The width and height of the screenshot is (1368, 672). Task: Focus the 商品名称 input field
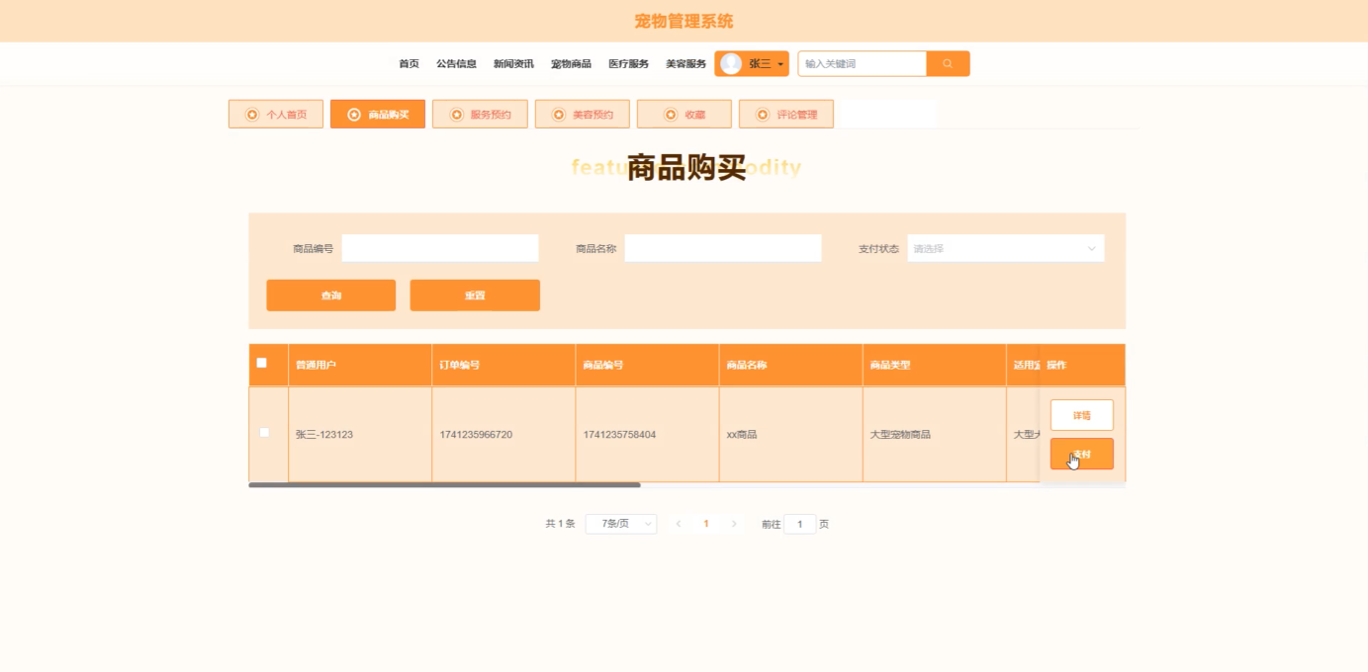click(x=723, y=248)
